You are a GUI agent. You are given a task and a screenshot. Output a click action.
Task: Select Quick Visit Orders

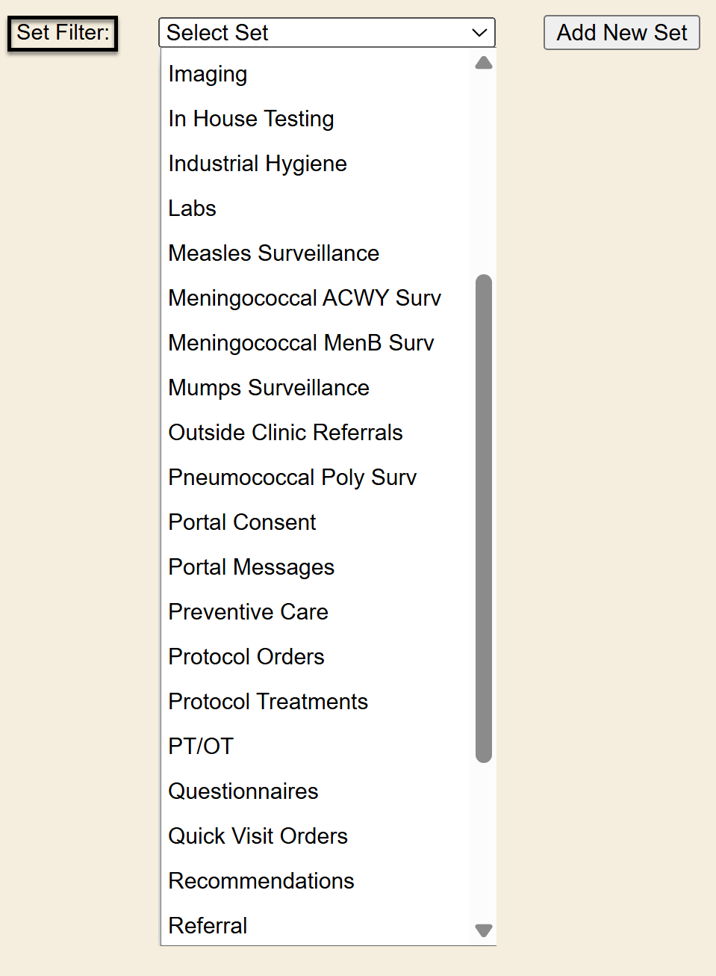click(258, 836)
